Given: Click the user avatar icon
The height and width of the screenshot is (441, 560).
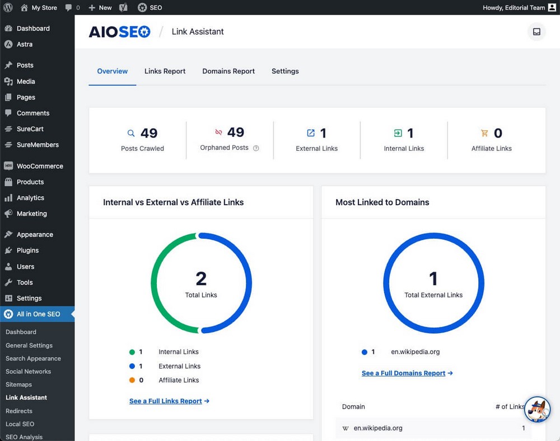Looking at the screenshot, I should point(552,7).
